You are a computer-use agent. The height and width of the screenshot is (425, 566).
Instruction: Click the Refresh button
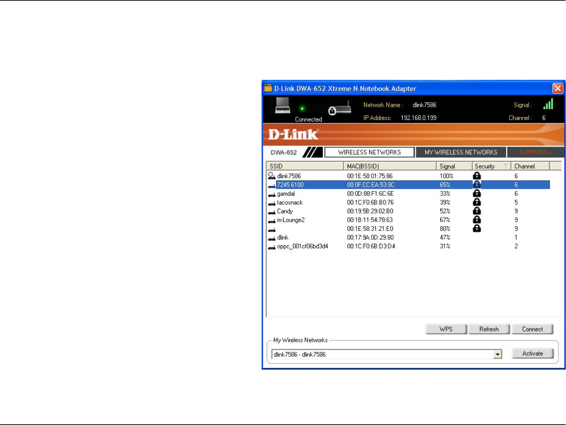click(x=489, y=329)
